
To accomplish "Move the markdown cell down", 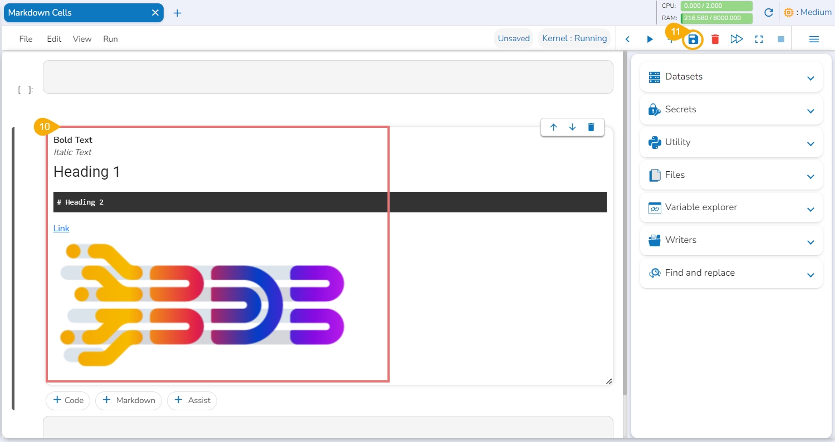I will pos(572,127).
